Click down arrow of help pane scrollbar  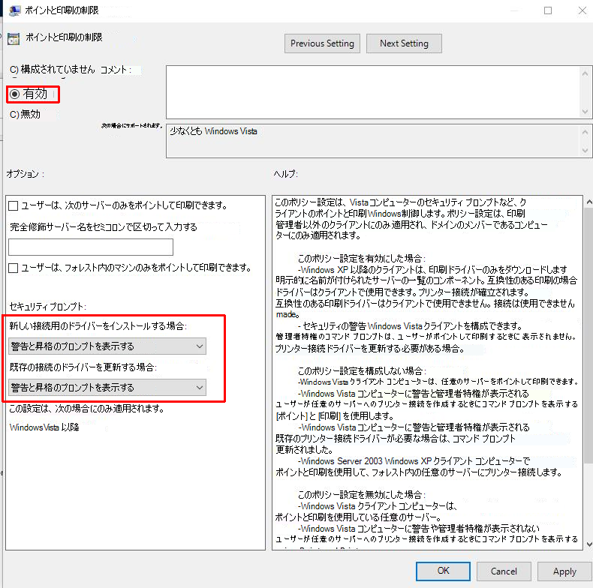(x=588, y=544)
